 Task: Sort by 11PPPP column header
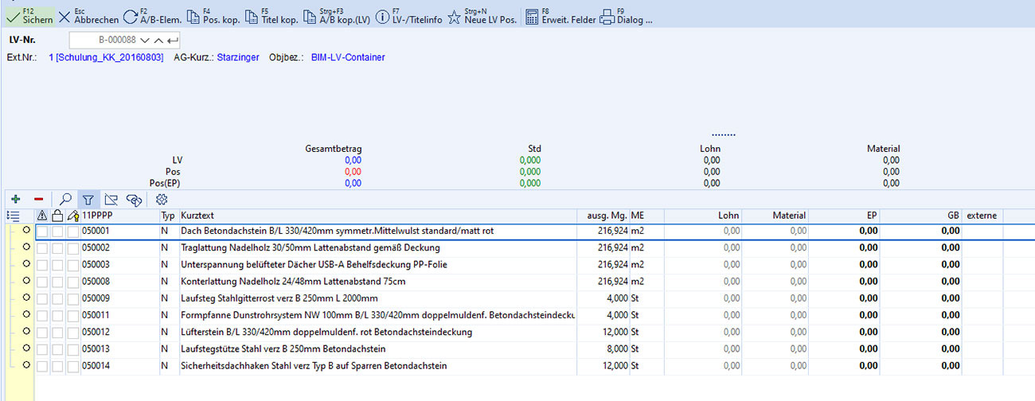(x=119, y=216)
